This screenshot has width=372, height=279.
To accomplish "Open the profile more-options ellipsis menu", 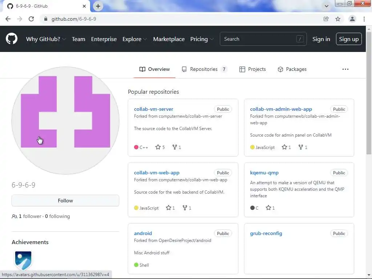I will [345, 69].
